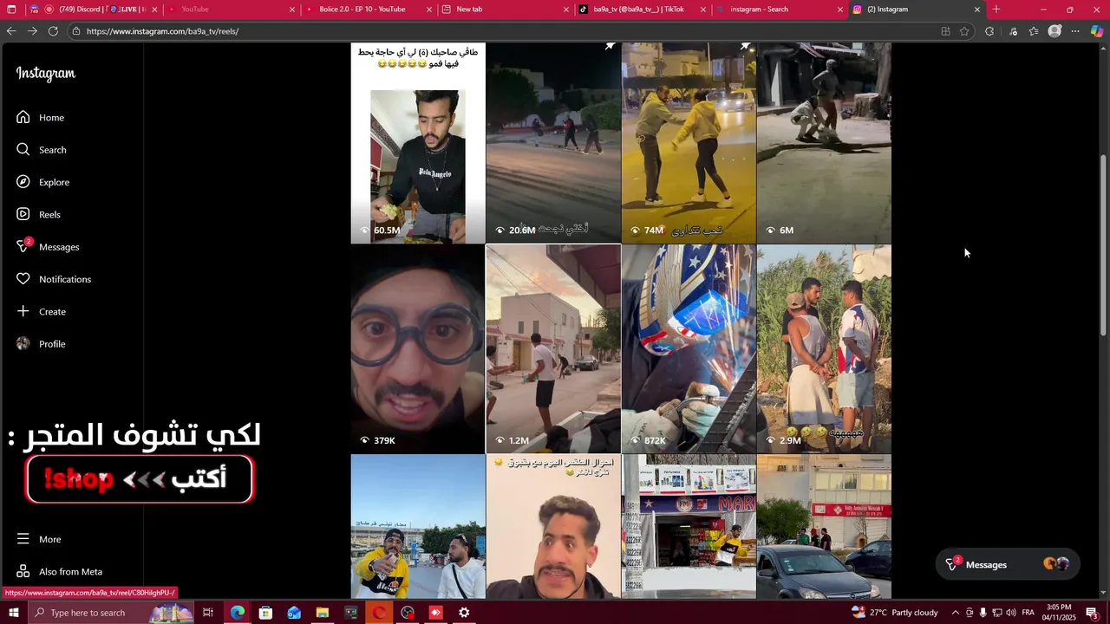Open Task View on taskbar

208,613
